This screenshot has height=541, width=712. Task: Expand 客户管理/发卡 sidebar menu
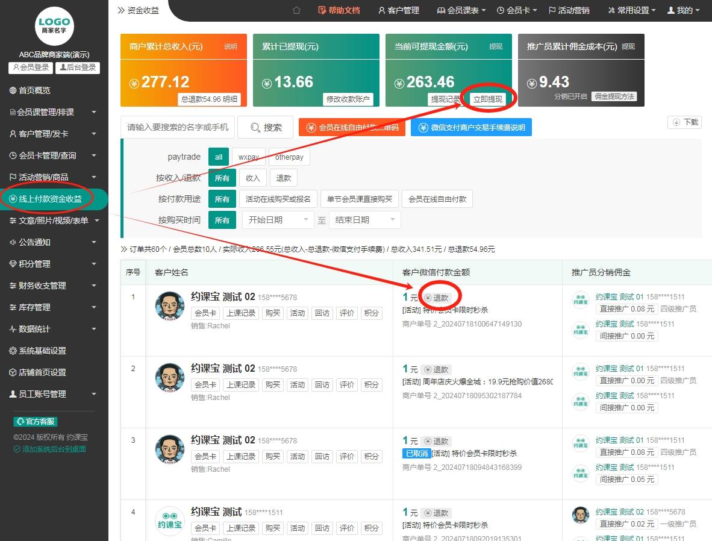coord(54,134)
